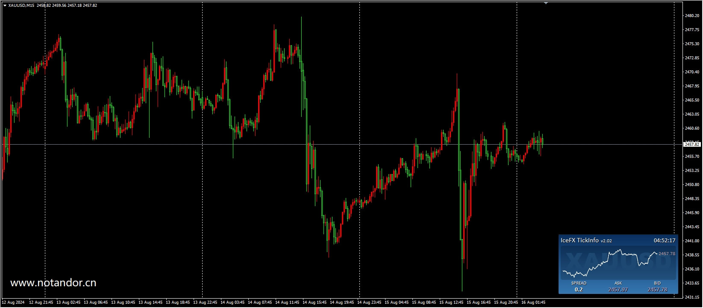This screenshot has width=703, height=308.
Task: Click the 13 Aug 14:45 time label
Action: [x=150, y=303]
